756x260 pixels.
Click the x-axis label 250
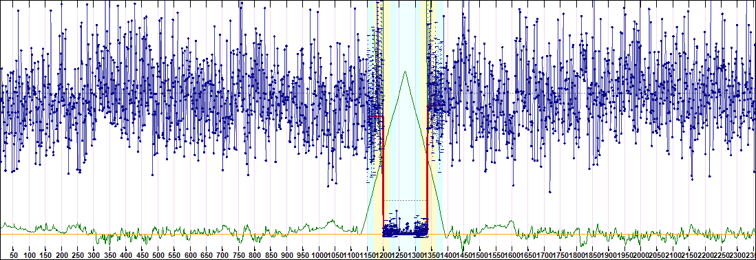click(x=78, y=255)
